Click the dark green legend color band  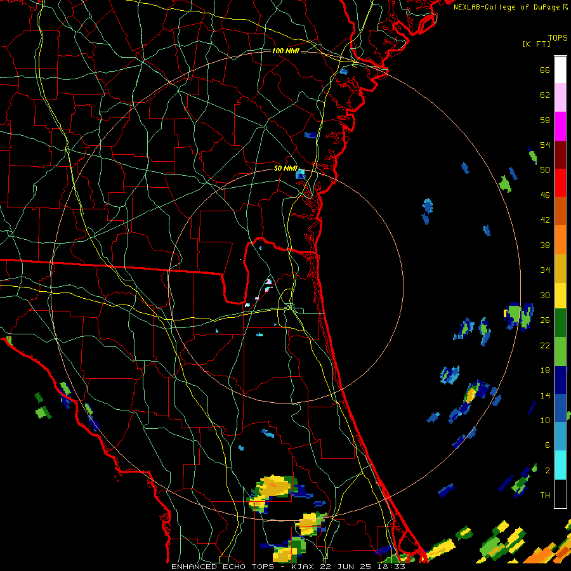coord(560,323)
